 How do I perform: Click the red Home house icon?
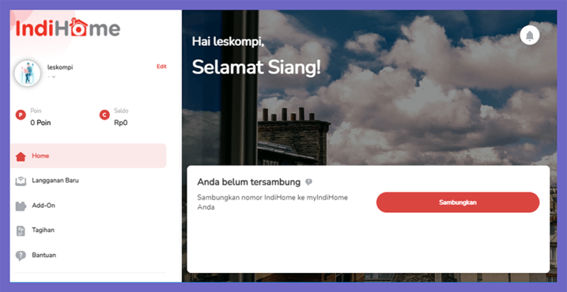[21, 156]
